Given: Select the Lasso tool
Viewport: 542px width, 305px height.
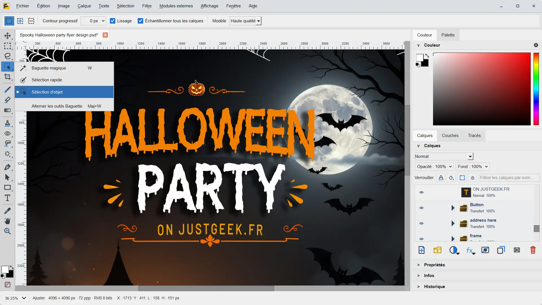Looking at the screenshot, I should pos(8,56).
